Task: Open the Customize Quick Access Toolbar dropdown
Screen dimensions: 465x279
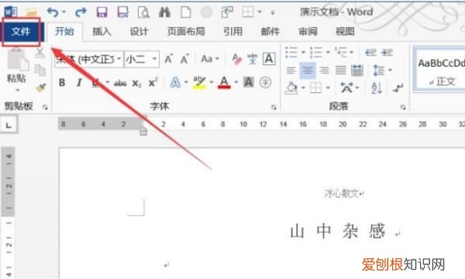Action: (273, 12)
